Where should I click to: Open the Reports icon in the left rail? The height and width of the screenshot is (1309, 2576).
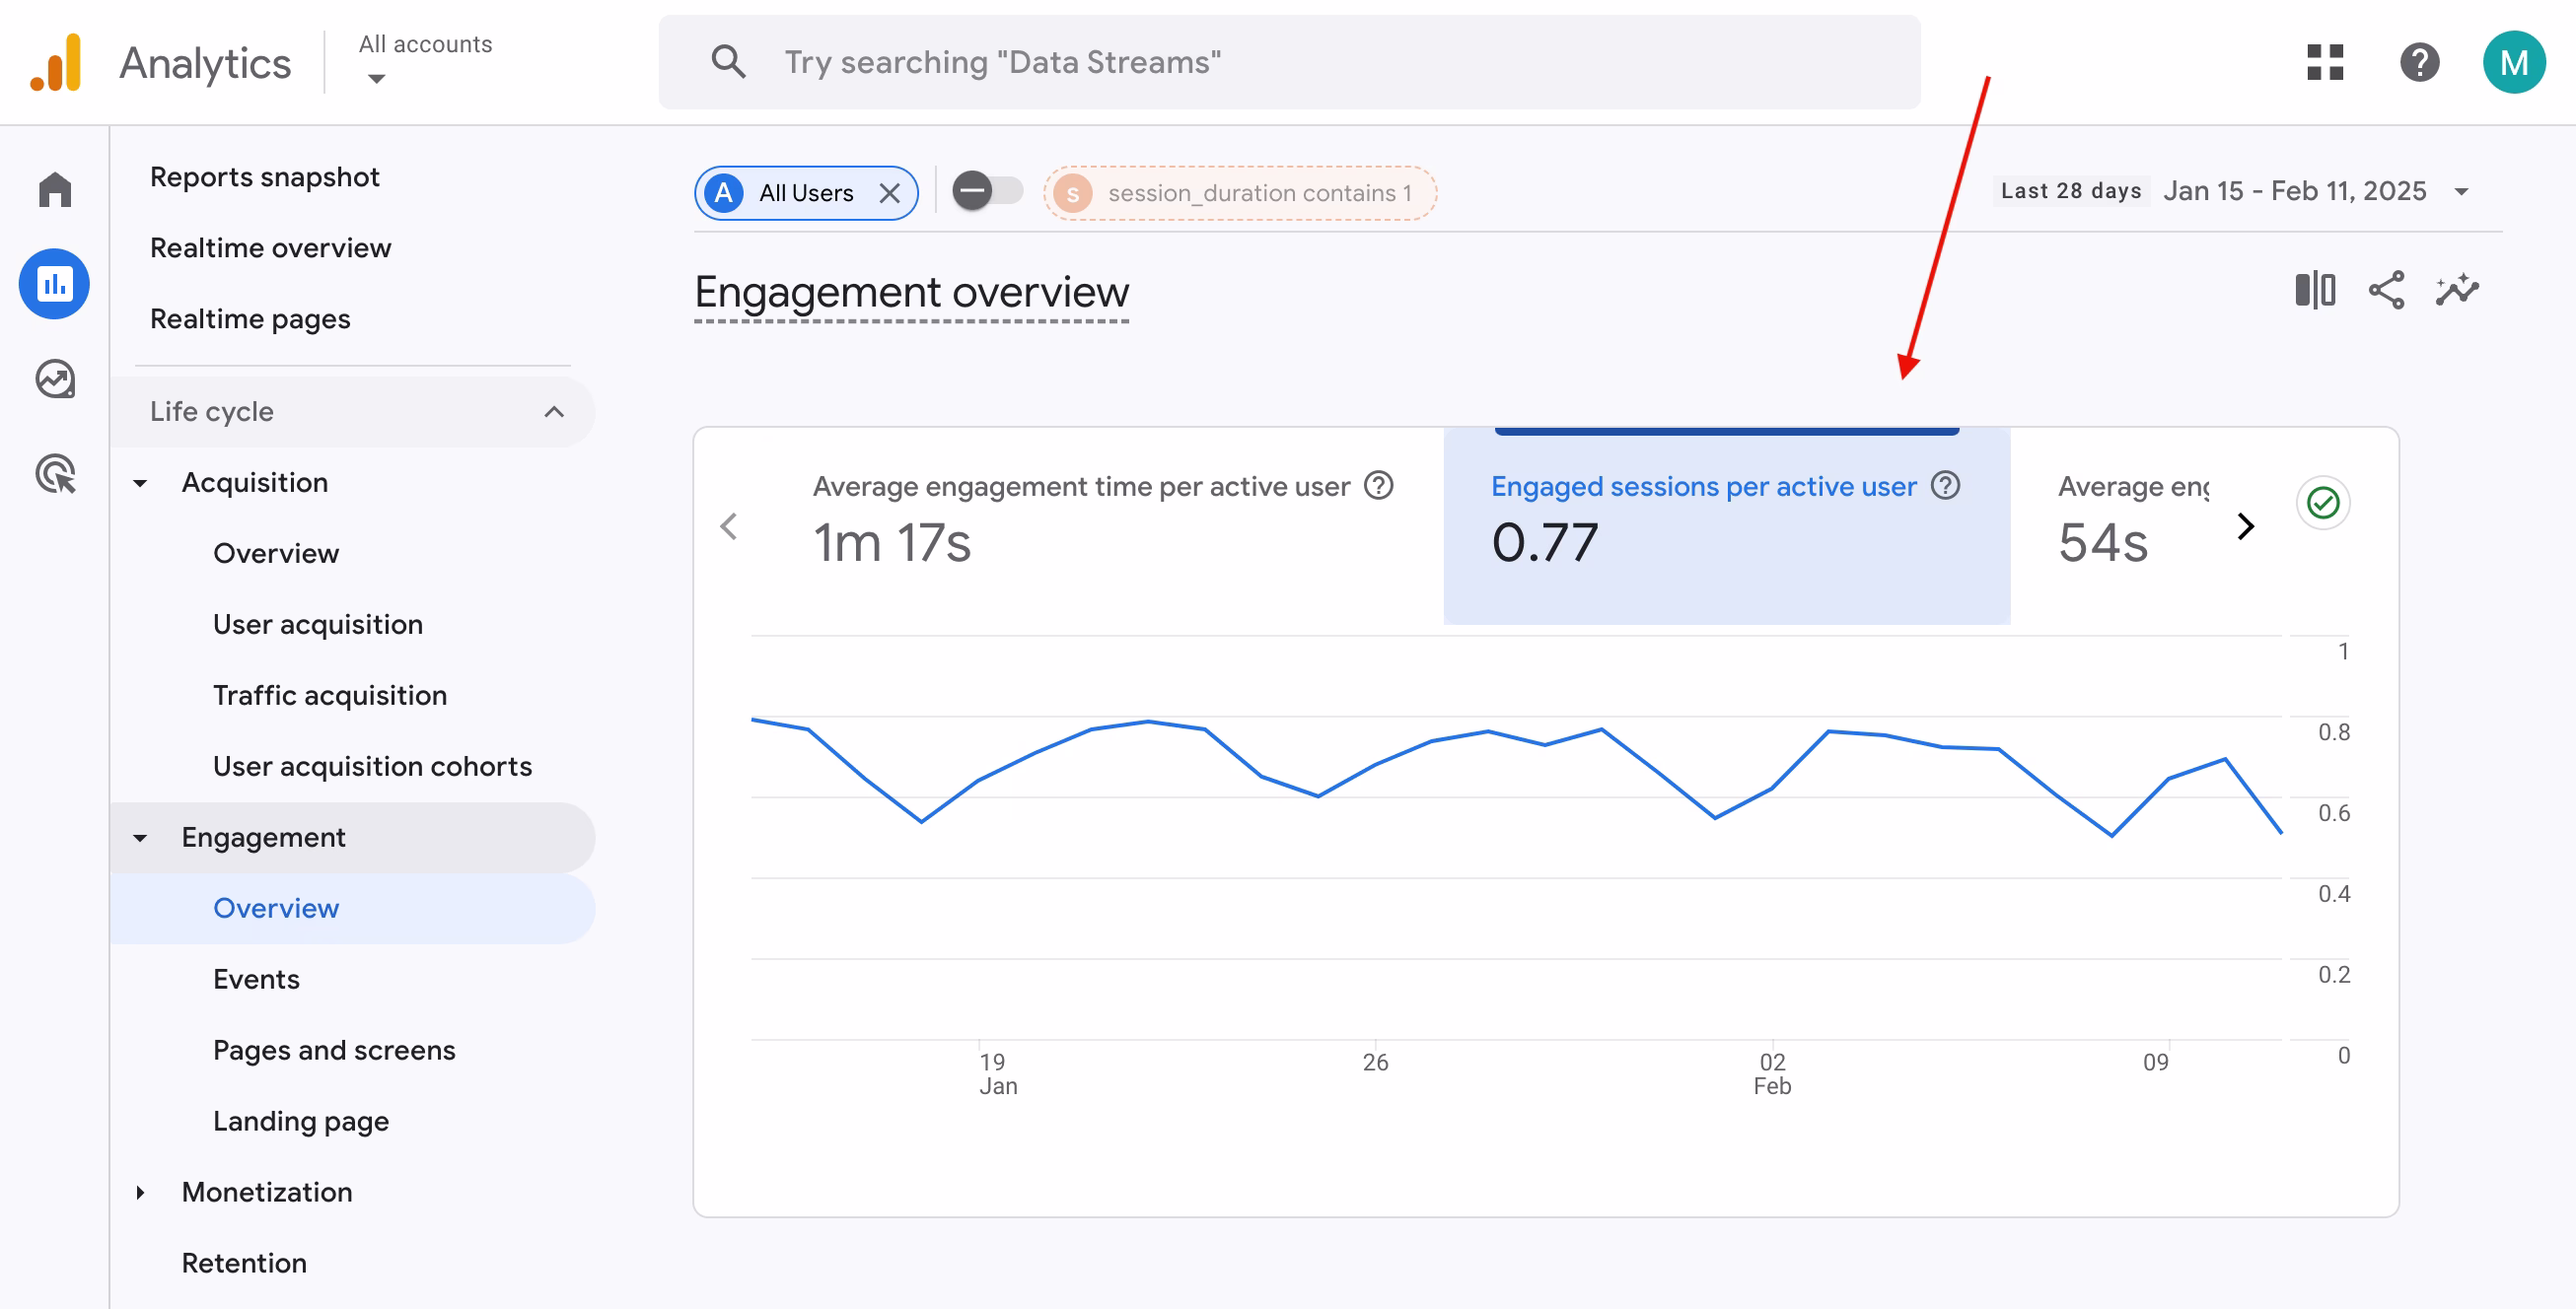(53, 283)
